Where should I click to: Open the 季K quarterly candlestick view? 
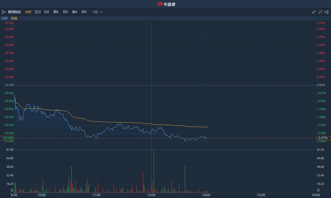75,12
